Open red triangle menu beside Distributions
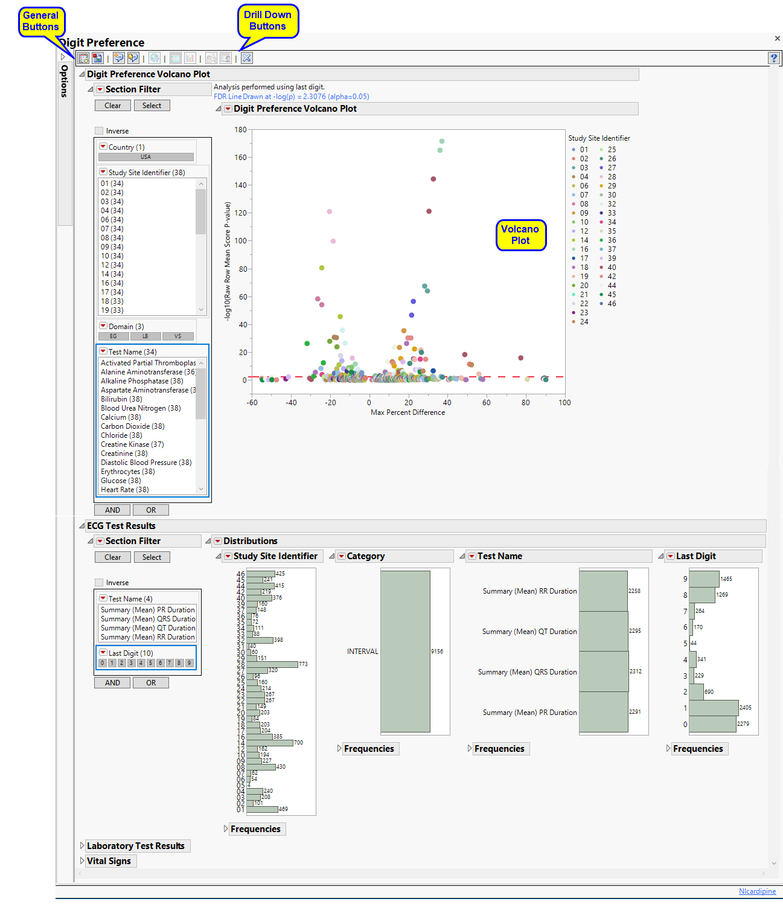 tap(218, 541)
